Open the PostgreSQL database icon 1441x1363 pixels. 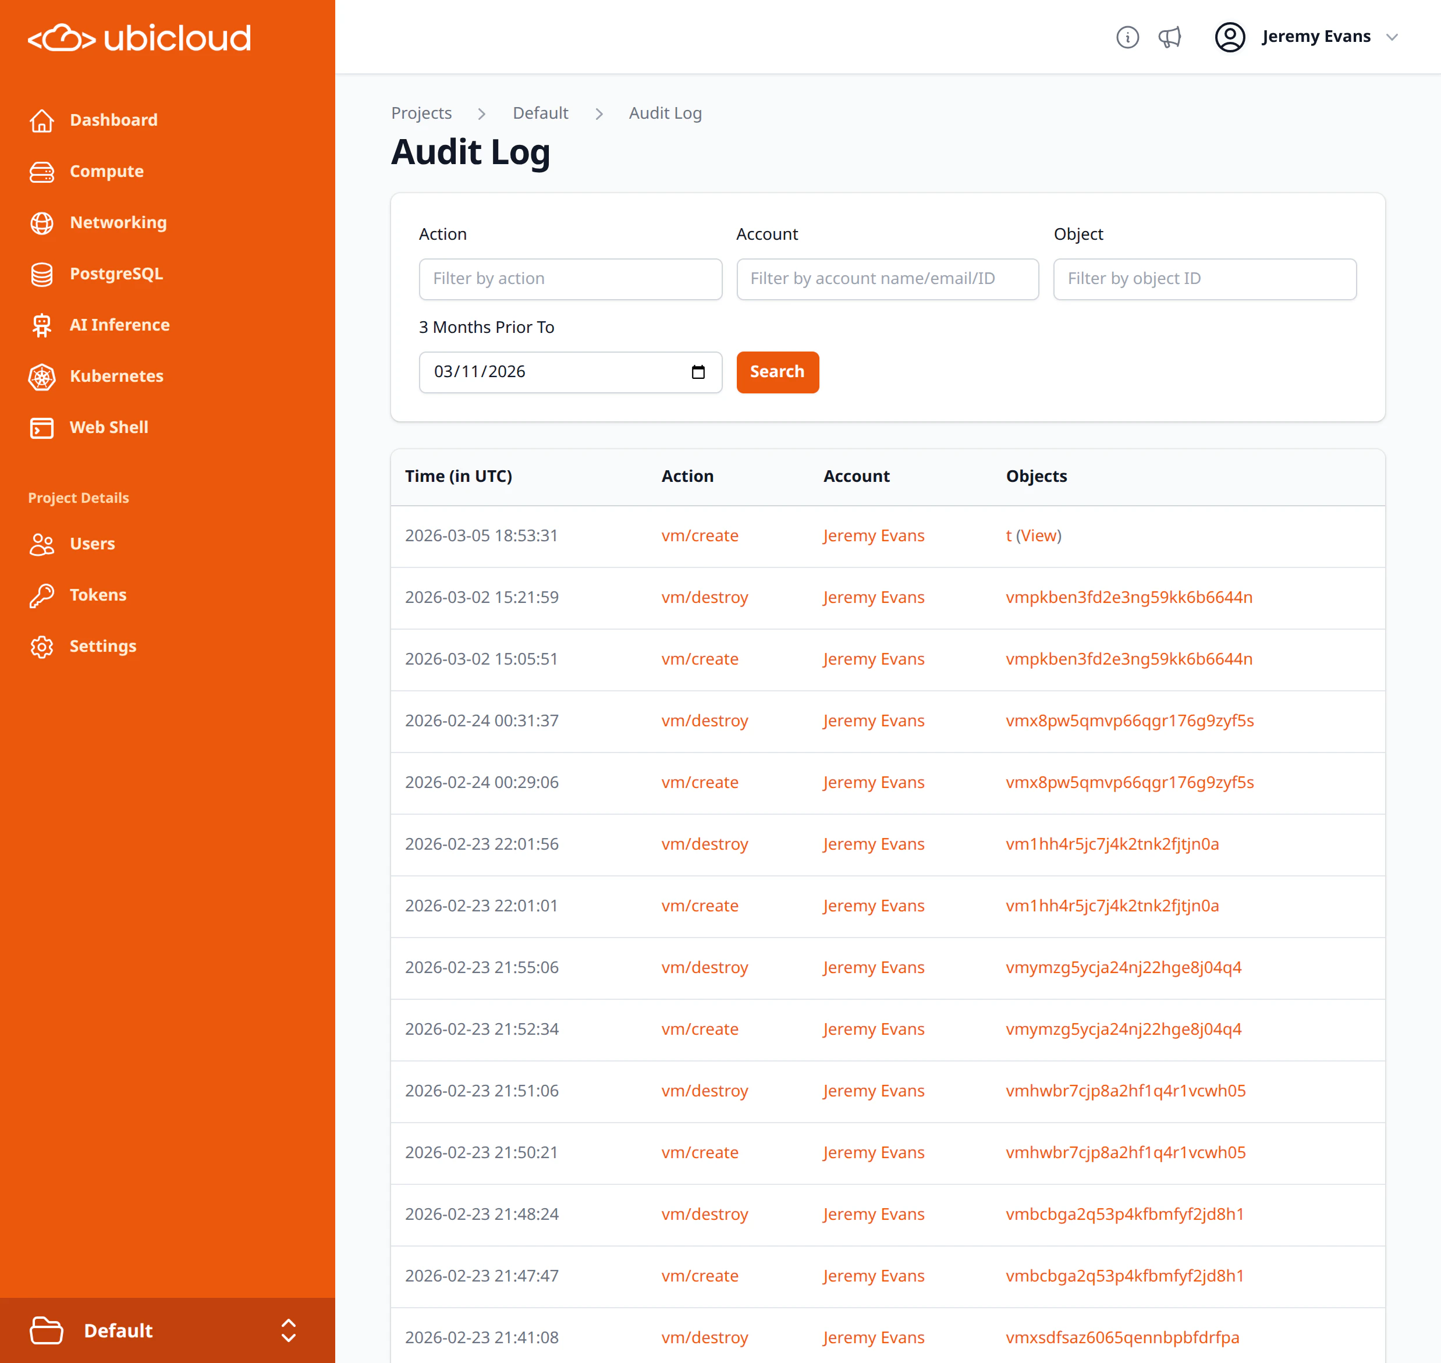42,274
